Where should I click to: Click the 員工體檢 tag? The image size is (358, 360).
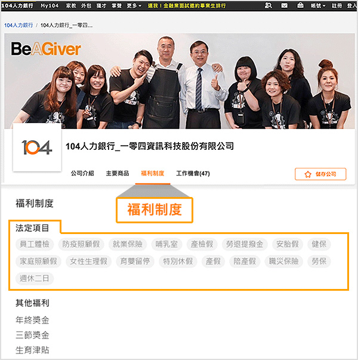35,244
